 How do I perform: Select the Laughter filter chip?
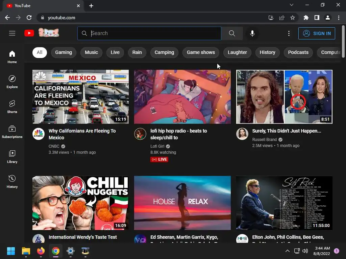coord(237,52)
